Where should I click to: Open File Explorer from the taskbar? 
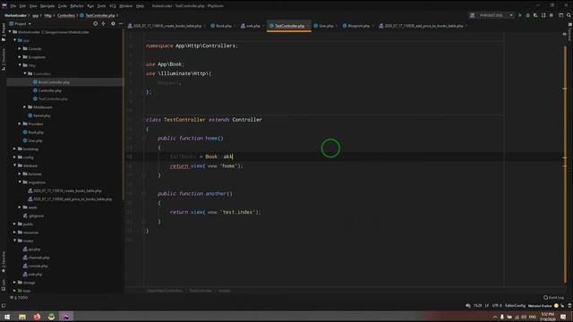pos(21,317)
